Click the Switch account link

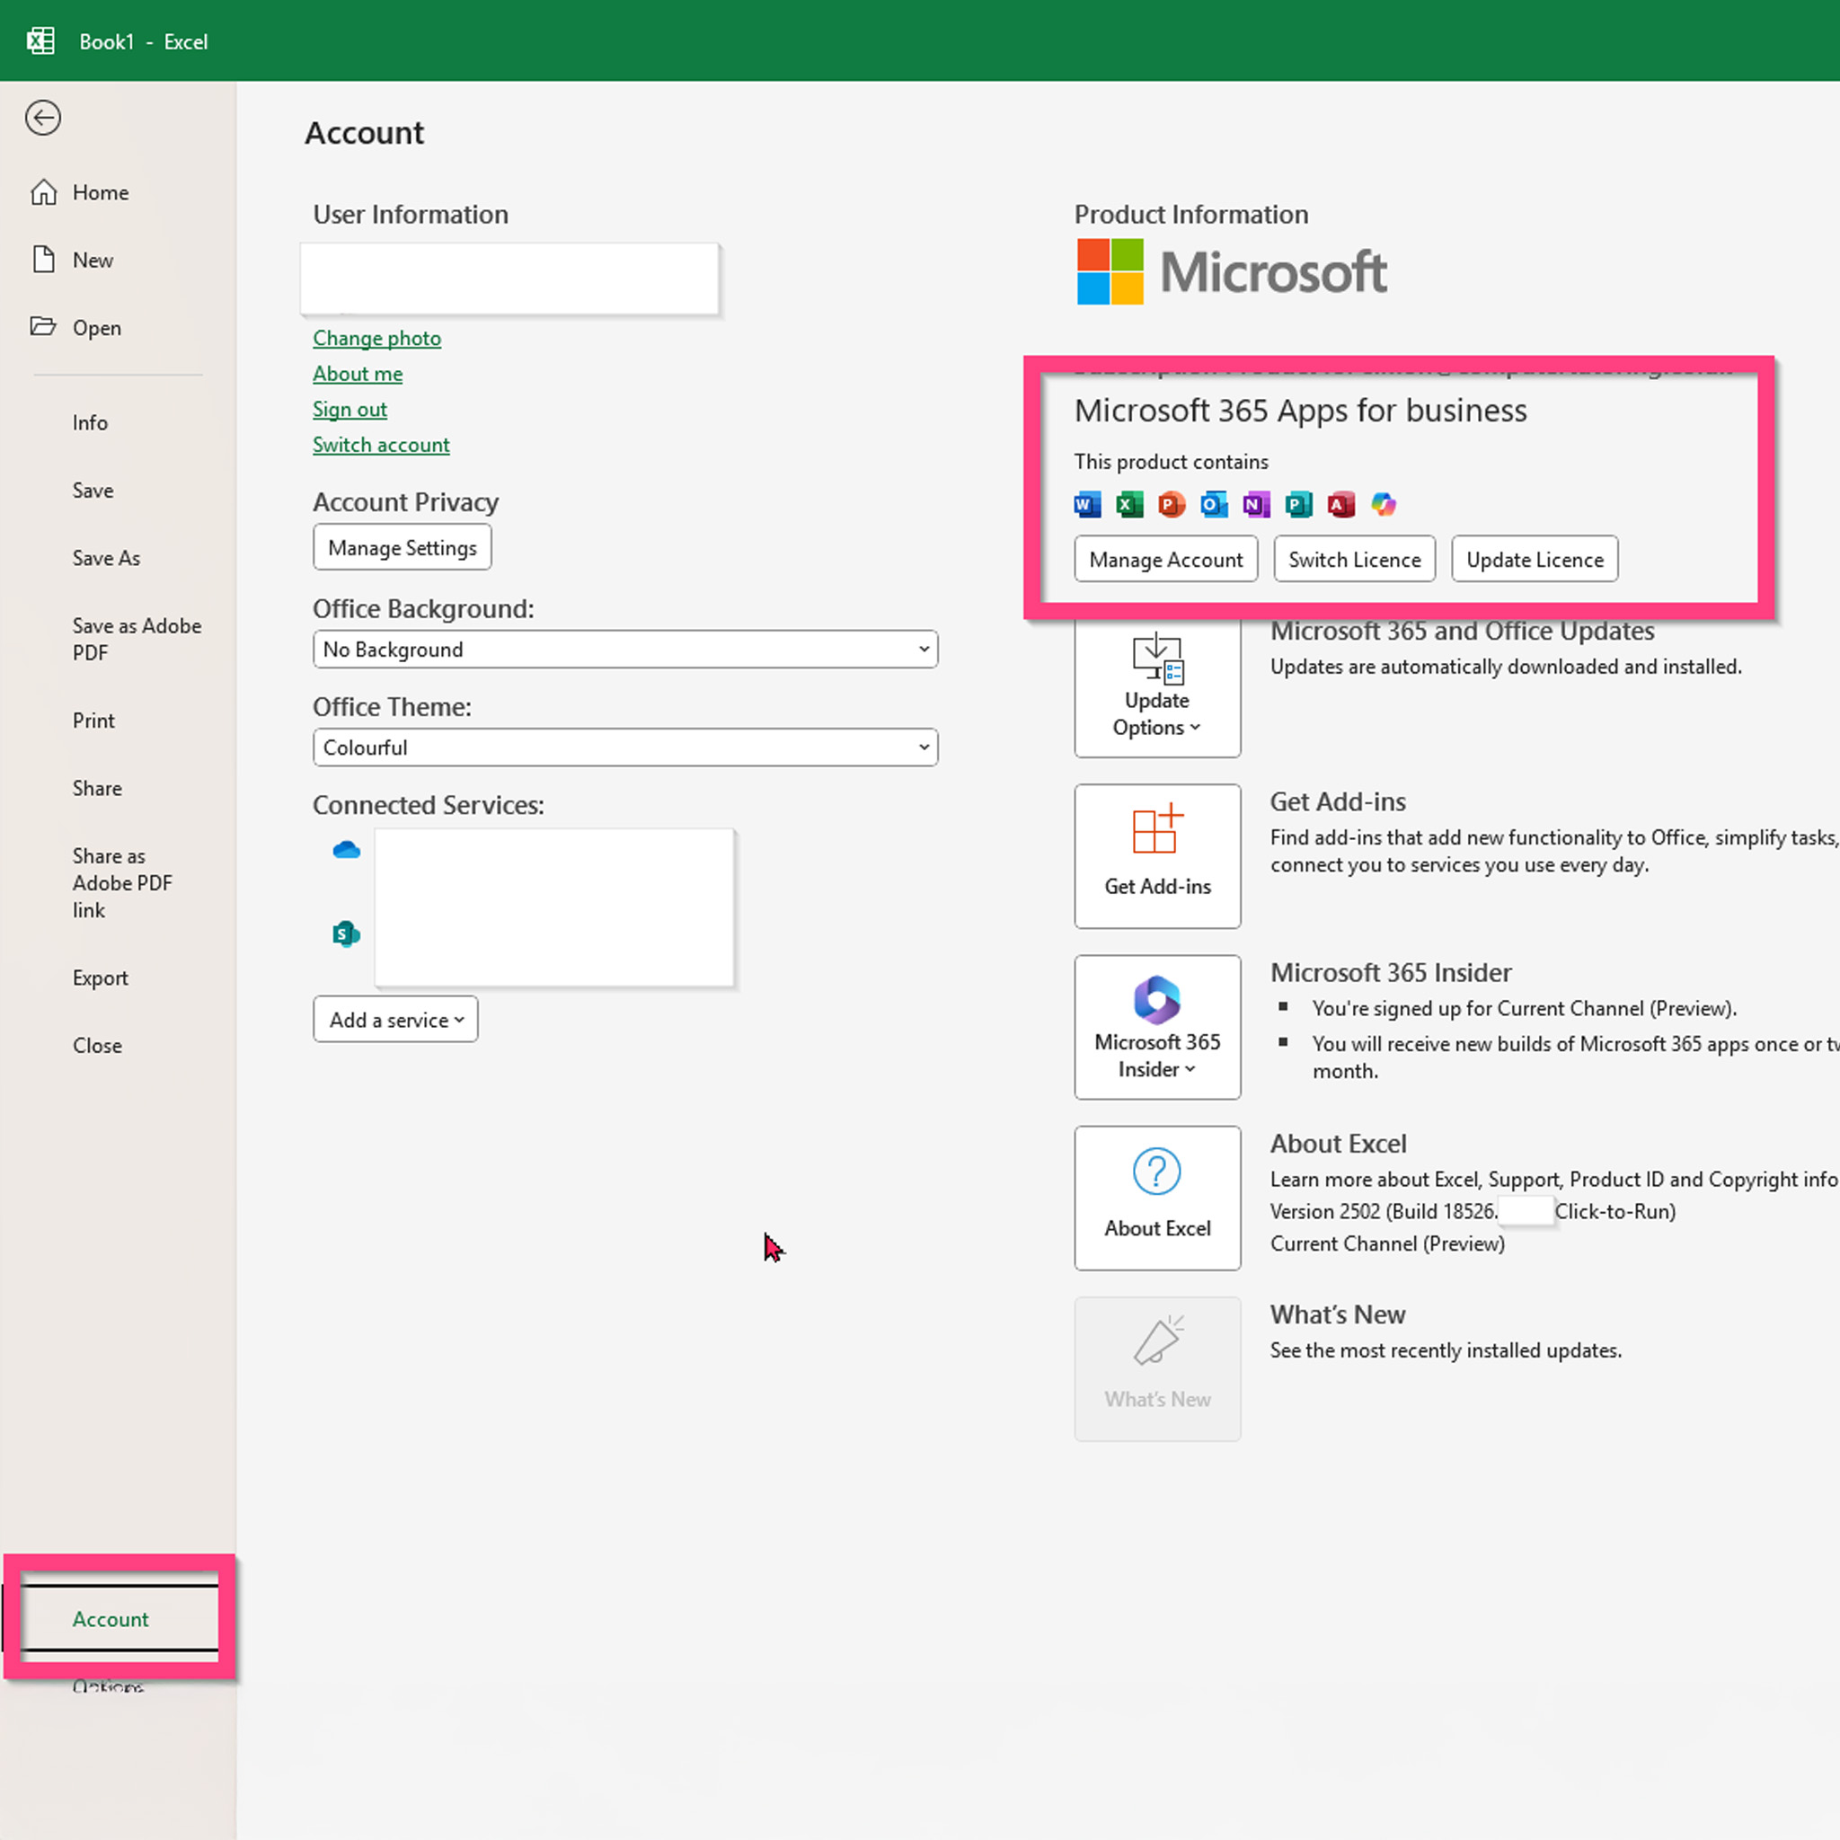click(381, 445)
